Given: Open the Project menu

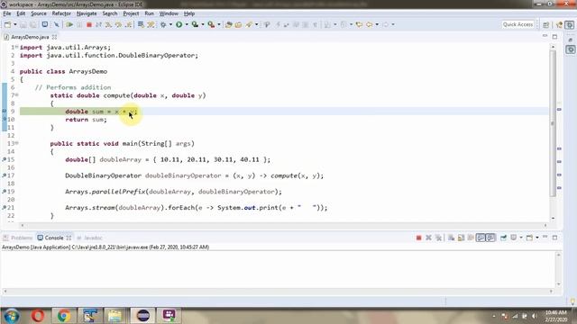Looking at the screenshot, I should pyautogui.click(x=131, y=13).
